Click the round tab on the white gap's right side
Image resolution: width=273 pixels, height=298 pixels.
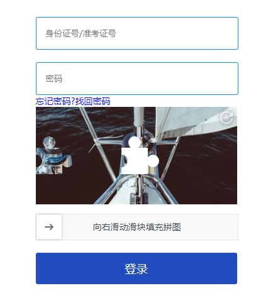[x=153, y=161]
